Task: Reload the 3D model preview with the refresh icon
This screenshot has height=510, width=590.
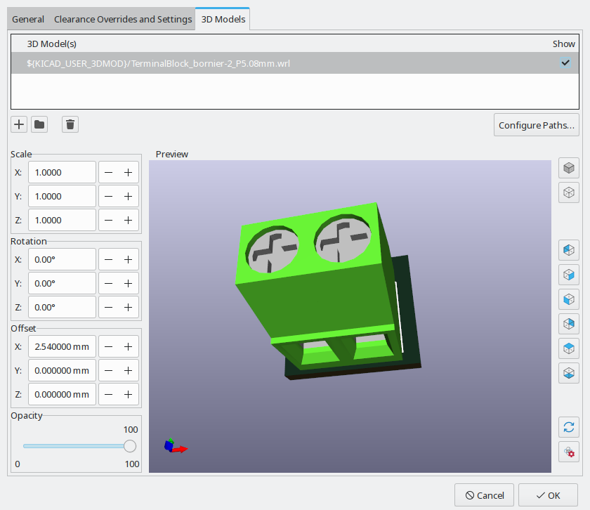Action: (x=568, y=427)
